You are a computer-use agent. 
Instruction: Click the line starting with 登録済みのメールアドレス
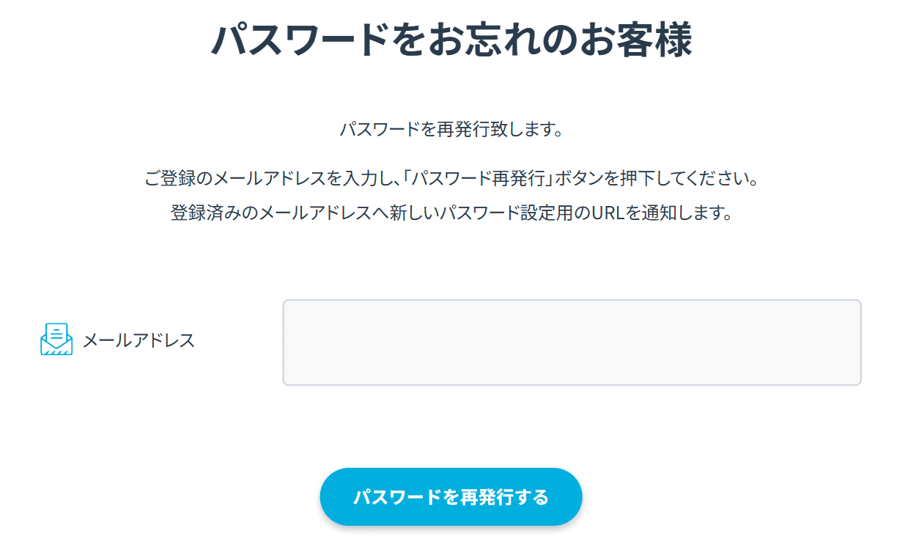pos(451,214)
